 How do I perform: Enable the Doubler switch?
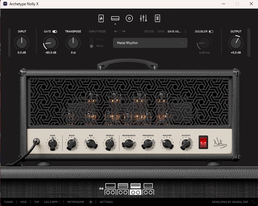(211, 32)
